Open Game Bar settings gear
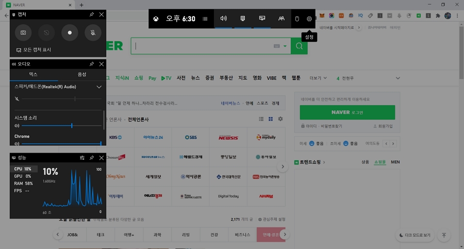The width and height of the screenshot is (464, 249). [309, 19]
